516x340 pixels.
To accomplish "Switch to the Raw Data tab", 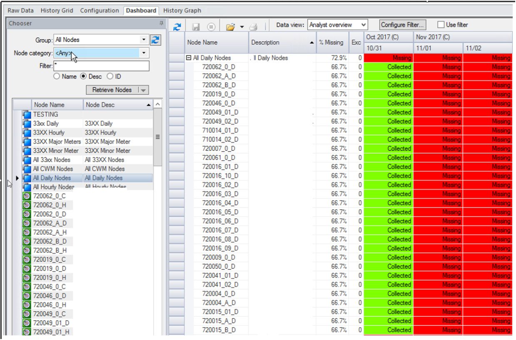I will coord(20,10).
